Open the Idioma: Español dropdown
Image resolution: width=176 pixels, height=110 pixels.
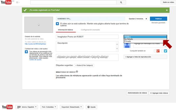[27, 107]
